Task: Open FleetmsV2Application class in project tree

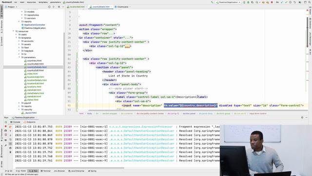Action: click(x=35, y=28)
